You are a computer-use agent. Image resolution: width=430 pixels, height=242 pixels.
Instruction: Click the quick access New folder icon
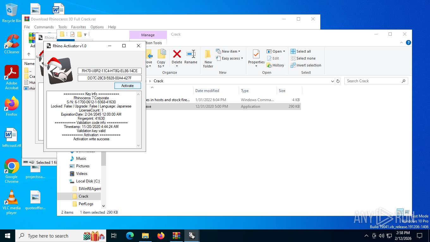(79, 34)
